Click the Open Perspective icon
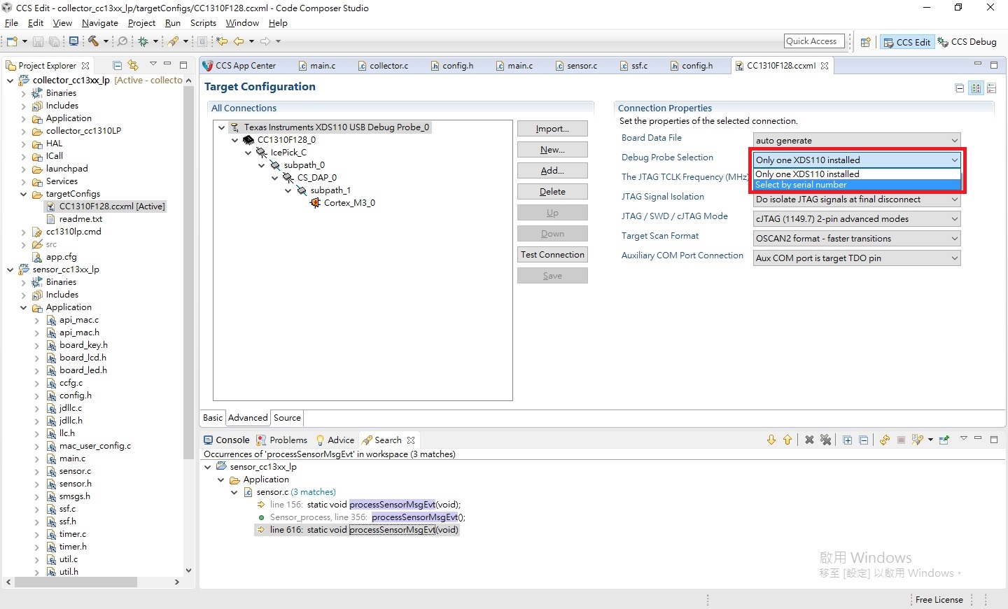Image resolution: width=1008 pixels, height=609 pixels. point(865,42)
